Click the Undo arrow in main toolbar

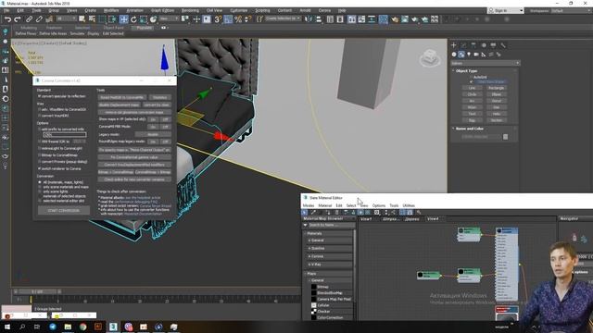tap(7, 18)
